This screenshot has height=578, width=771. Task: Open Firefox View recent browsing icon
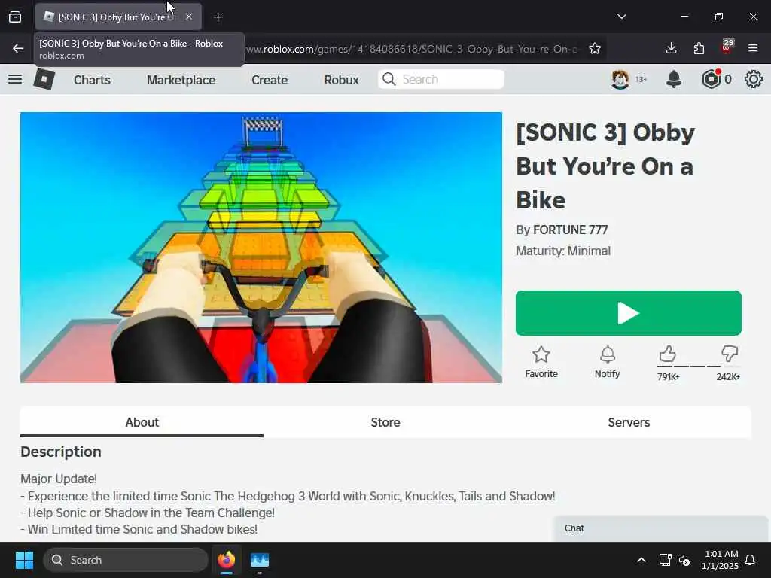(15, 17)
